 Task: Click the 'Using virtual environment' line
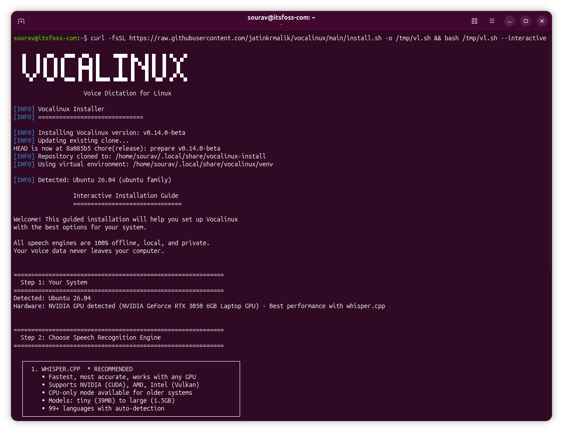pos(143,164)
